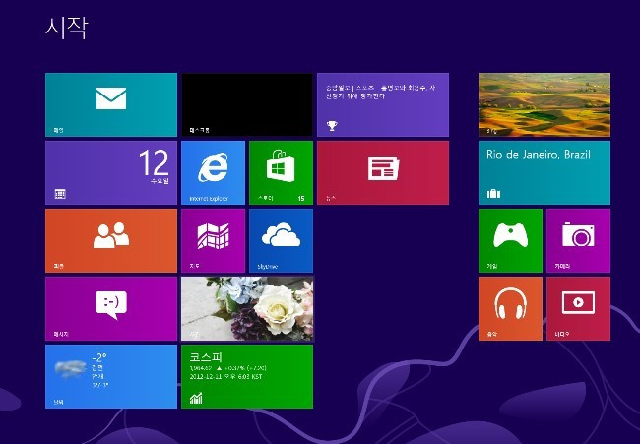Open the red News tile
Screen dimensions: 640x444
click(383, 172)
